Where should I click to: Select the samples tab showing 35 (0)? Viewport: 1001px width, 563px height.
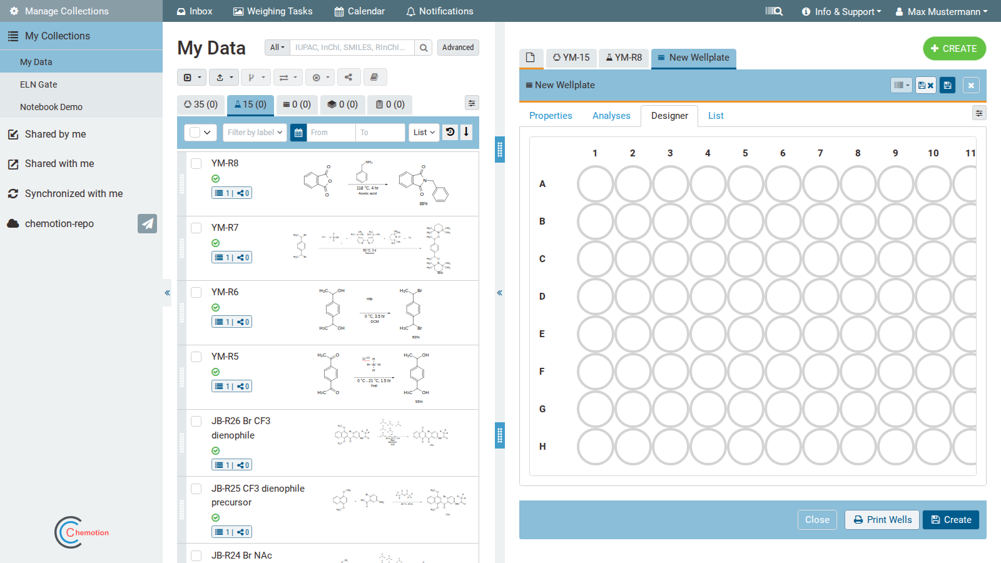click(x=201, y=104)
